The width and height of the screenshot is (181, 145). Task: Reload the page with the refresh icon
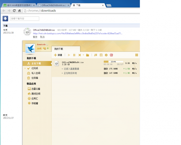(x=14, y=11)
